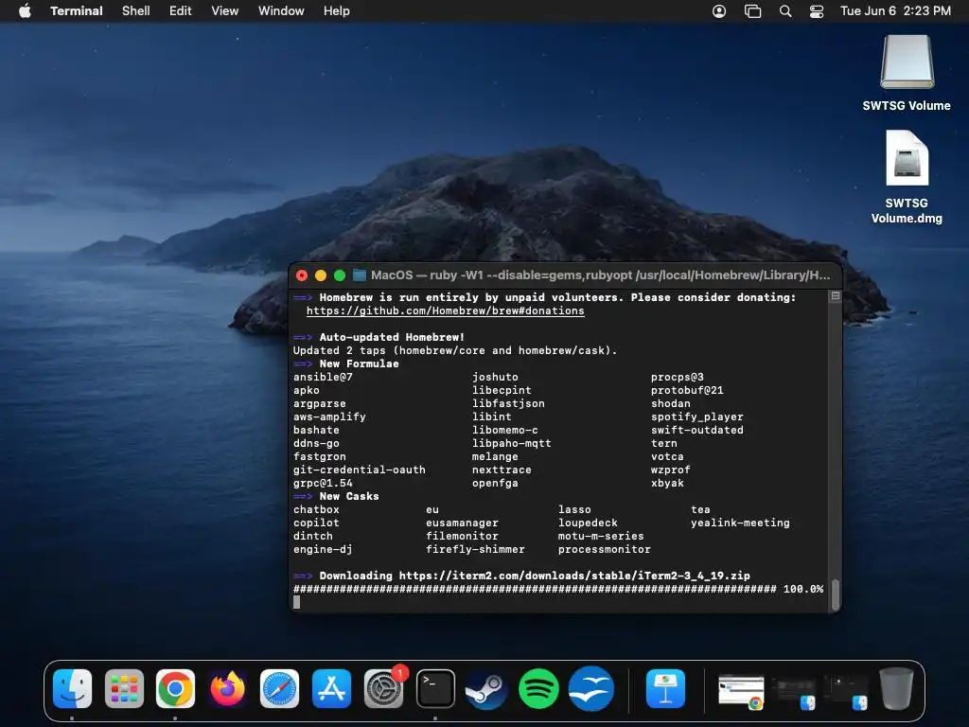Click 'protobuf@21' in the New Formulae list
Viewport: 969px width, 727px height.
[x=687, y=390]
